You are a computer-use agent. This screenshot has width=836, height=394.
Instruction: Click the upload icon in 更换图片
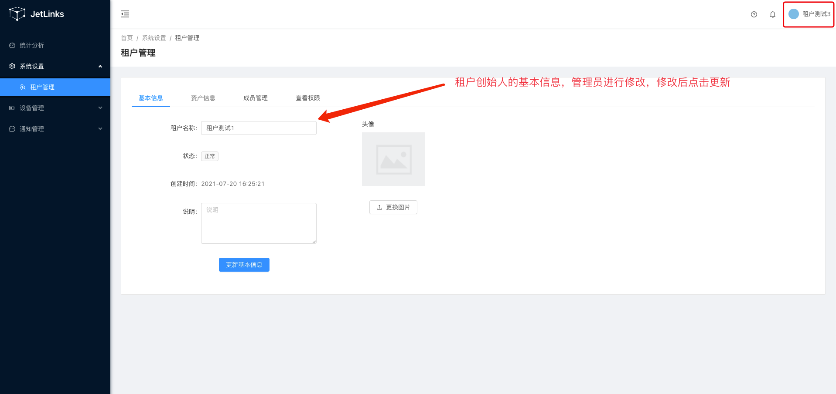click(379, 207)
